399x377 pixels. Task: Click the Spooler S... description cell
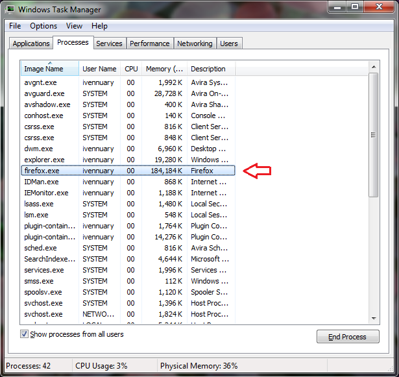coord(209,292)
